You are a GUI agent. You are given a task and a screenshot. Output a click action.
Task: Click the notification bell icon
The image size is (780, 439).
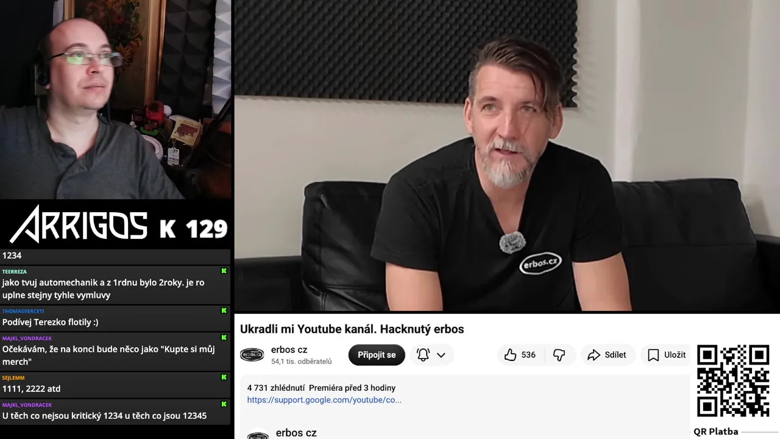coord(423,355)
